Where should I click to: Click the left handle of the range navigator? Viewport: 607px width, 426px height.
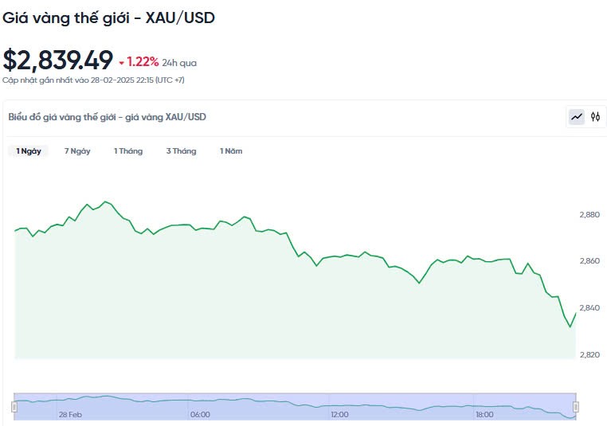[14, 407]
